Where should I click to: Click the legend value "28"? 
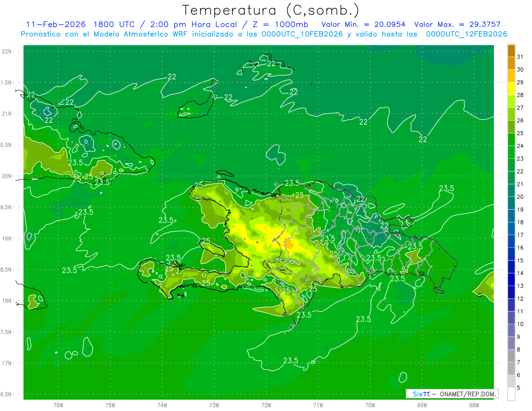pos(520,95)
